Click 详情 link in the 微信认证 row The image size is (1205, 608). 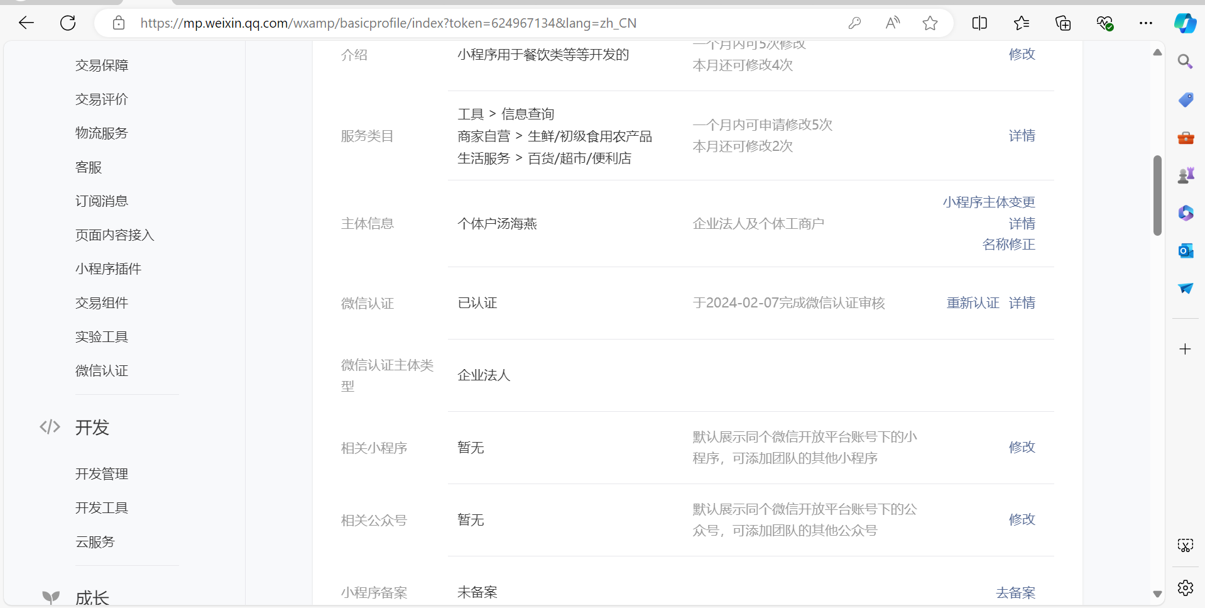[1022, 303]
